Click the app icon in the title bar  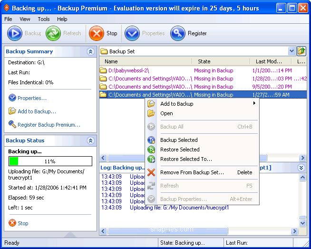(x=7, y=8)
